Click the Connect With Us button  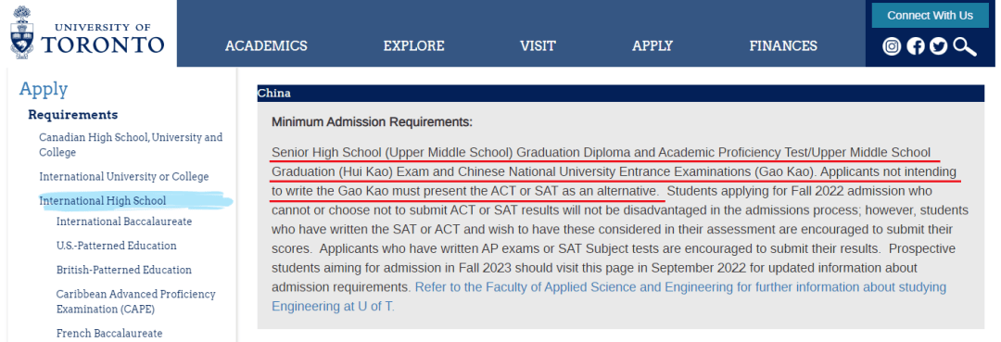coord(931,16)
